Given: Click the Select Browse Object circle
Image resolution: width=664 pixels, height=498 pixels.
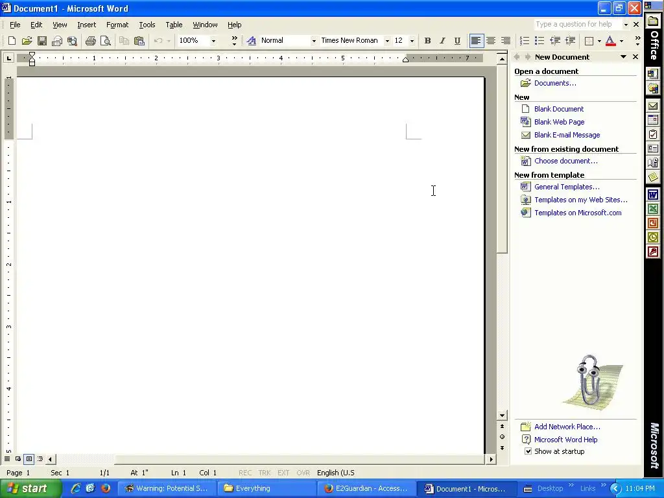Looking at the screenshot, I should [x=503, y=436].
